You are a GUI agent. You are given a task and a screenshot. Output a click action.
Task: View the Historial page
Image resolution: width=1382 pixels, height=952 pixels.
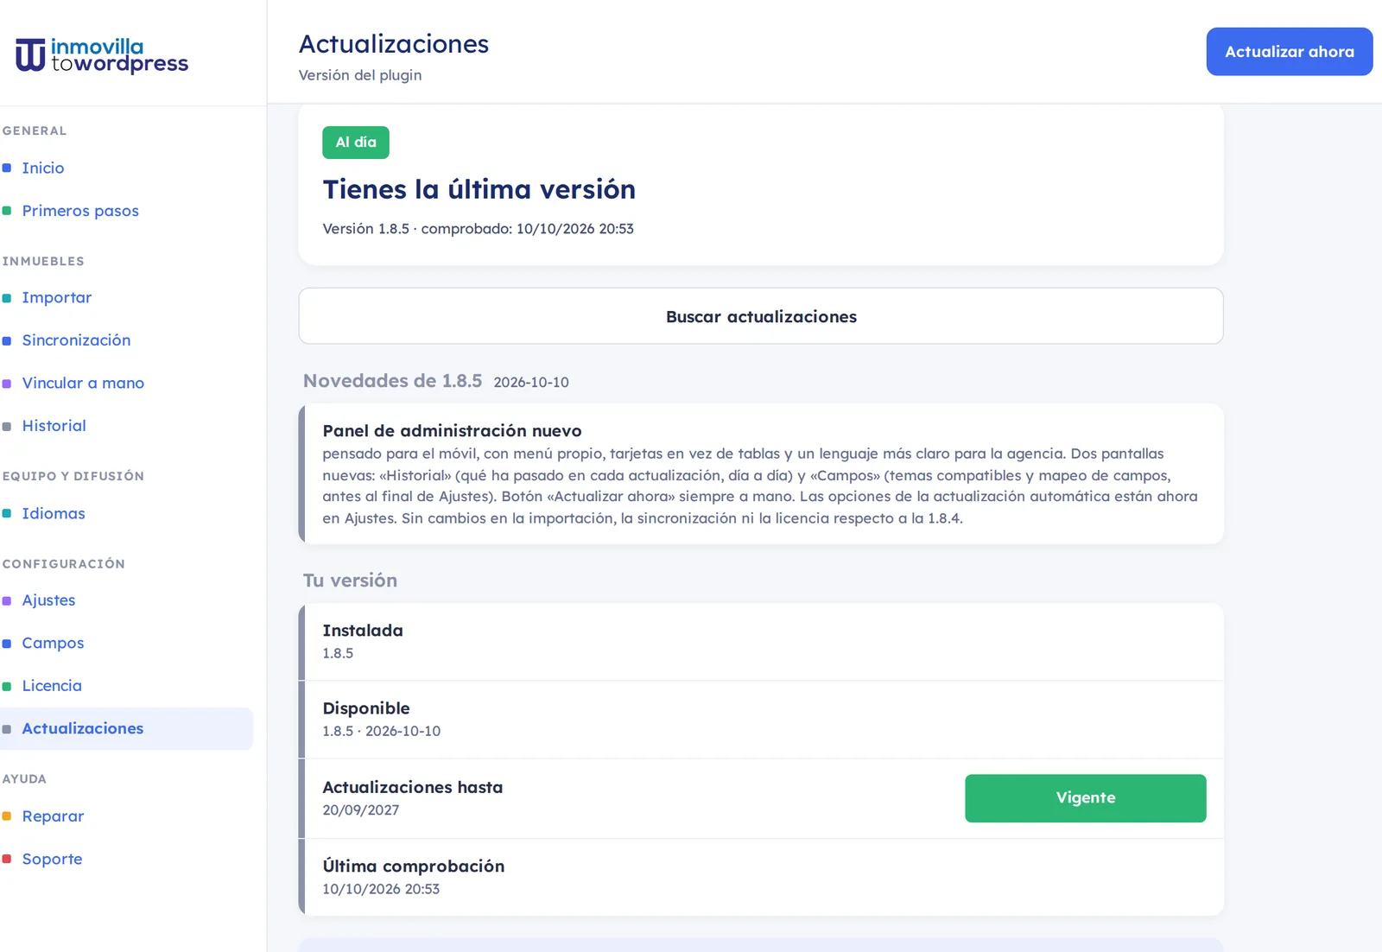54,426
